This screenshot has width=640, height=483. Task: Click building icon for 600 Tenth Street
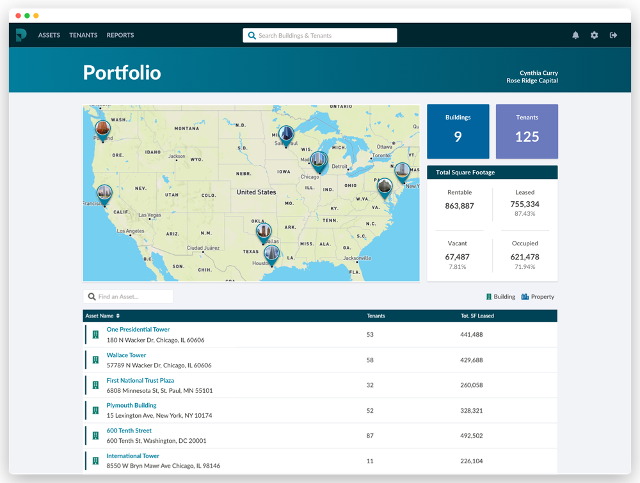[x=95, y=436]
